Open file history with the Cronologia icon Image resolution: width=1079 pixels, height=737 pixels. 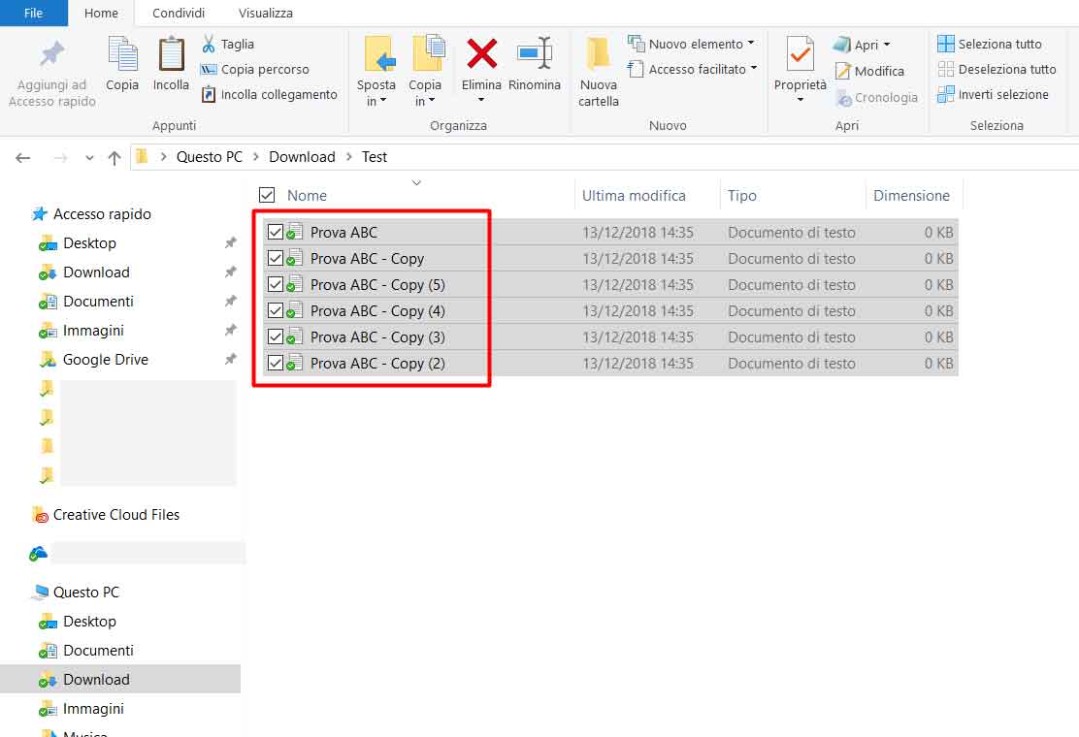click(844, 97)
